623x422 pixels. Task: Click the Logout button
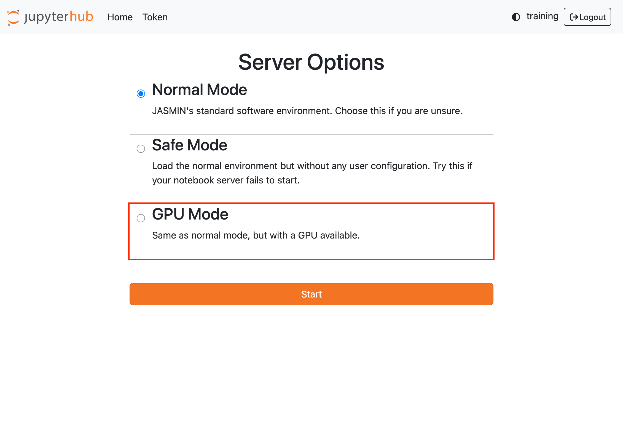coord(587,17)
